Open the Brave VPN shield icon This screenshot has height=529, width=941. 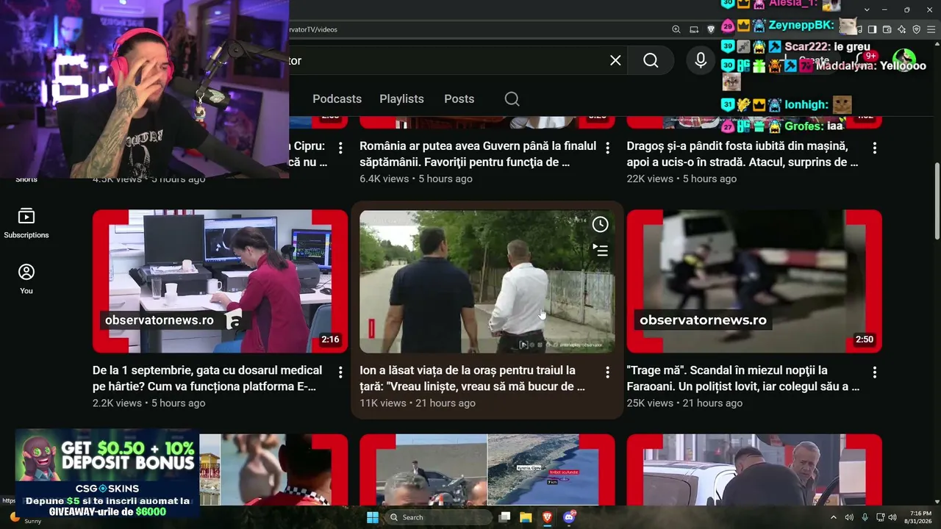[916, 29]
